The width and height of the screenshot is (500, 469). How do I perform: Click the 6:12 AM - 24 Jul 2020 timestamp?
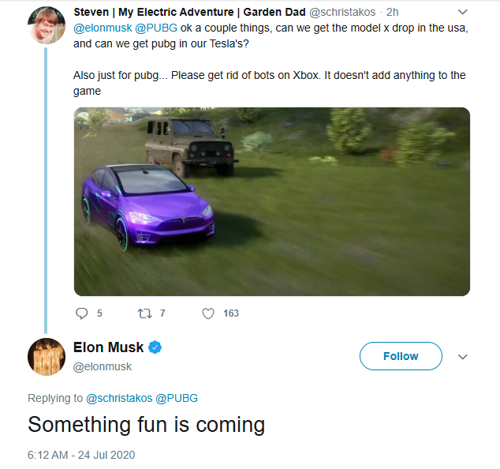pos(82,456)
